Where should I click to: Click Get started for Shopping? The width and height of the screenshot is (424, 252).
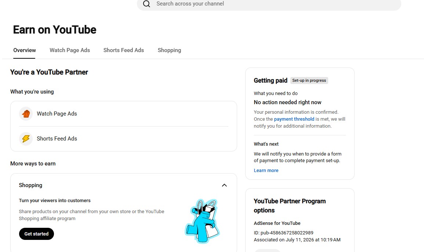point(36,234)
